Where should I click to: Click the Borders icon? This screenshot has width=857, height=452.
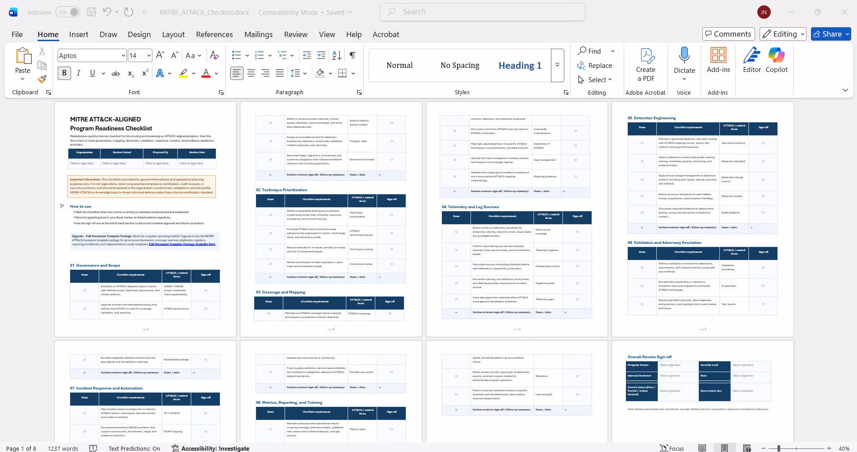pos(343,73)
